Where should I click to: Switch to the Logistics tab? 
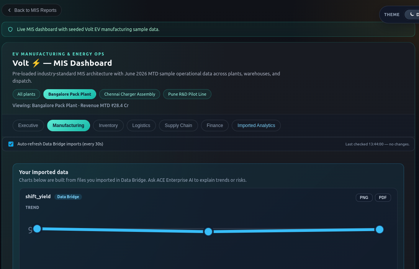pyautogui.click(x=141, y=126)
